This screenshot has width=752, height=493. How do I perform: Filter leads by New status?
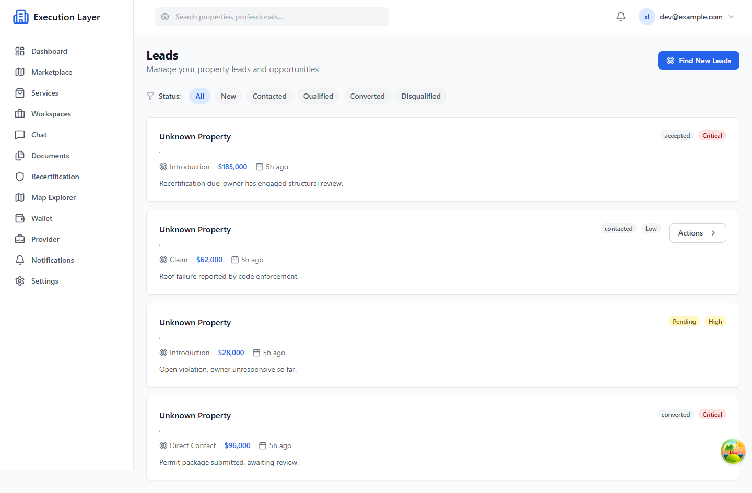point(228,96)
